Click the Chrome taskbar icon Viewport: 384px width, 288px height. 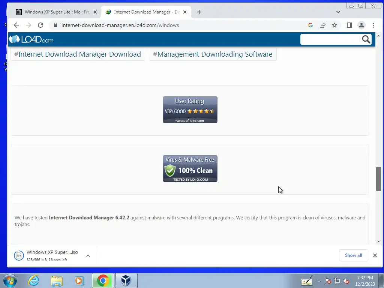103,280
